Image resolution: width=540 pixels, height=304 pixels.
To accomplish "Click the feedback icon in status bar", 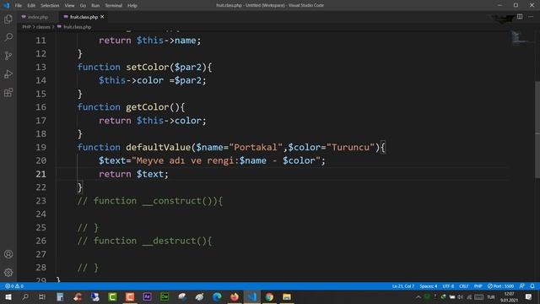I will (521, 286).
